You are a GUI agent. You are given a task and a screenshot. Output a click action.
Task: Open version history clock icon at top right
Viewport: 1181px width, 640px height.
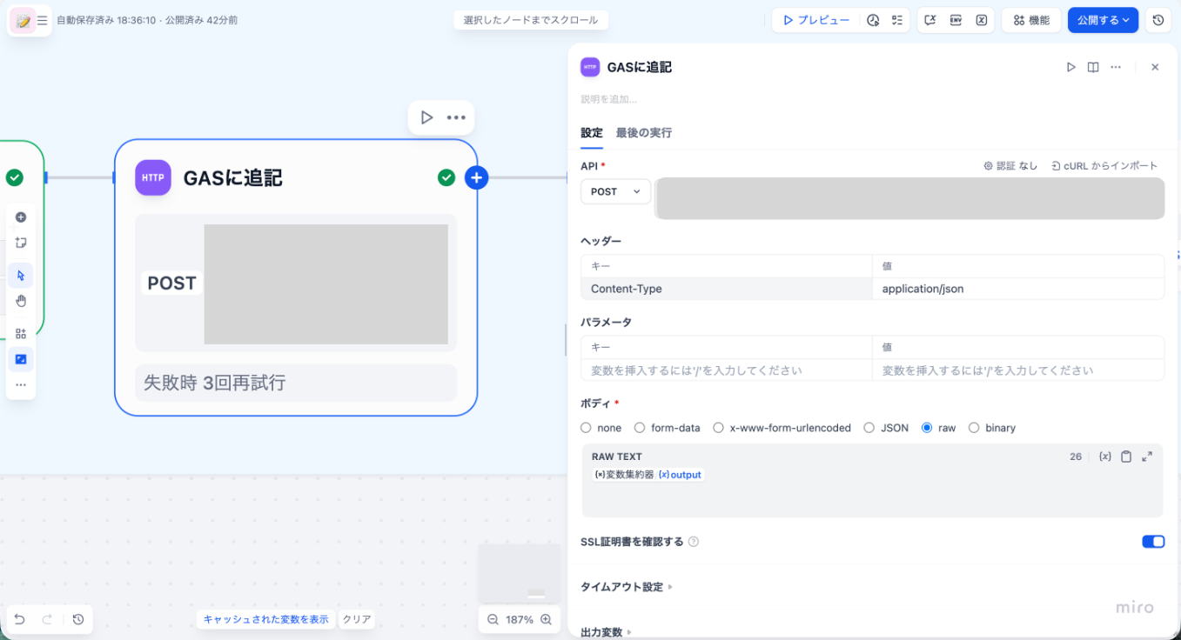coord(1158,20)
